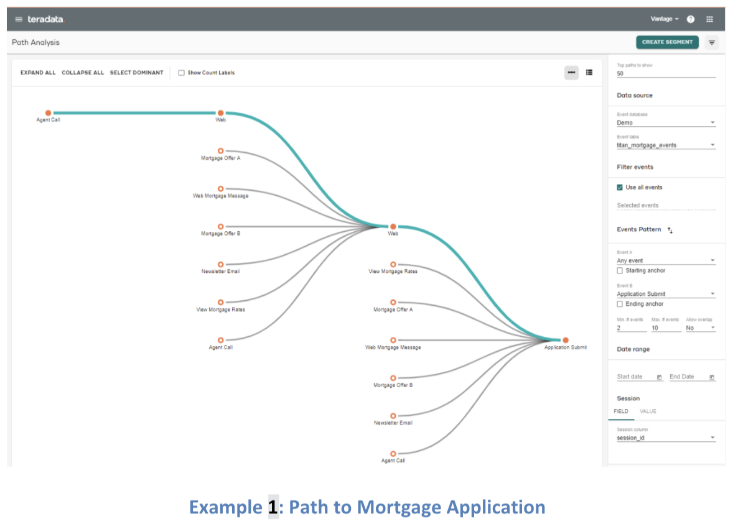733x532 pixels.
Task: Click the swap Events Pattern arrows icon
Action: 670,230
